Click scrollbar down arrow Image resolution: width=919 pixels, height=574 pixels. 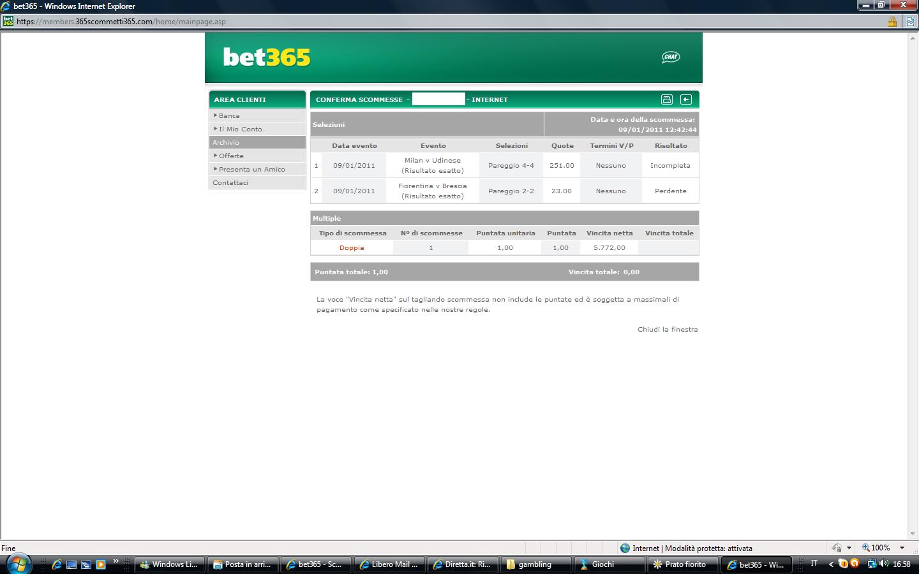tap(913, 534)
